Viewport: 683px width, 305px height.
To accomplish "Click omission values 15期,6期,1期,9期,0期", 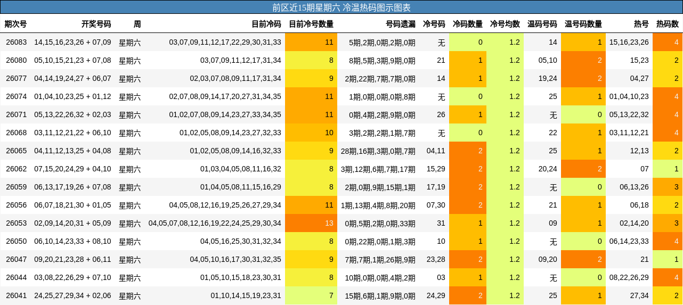I will pyautogui.click(x=380, y=295).
